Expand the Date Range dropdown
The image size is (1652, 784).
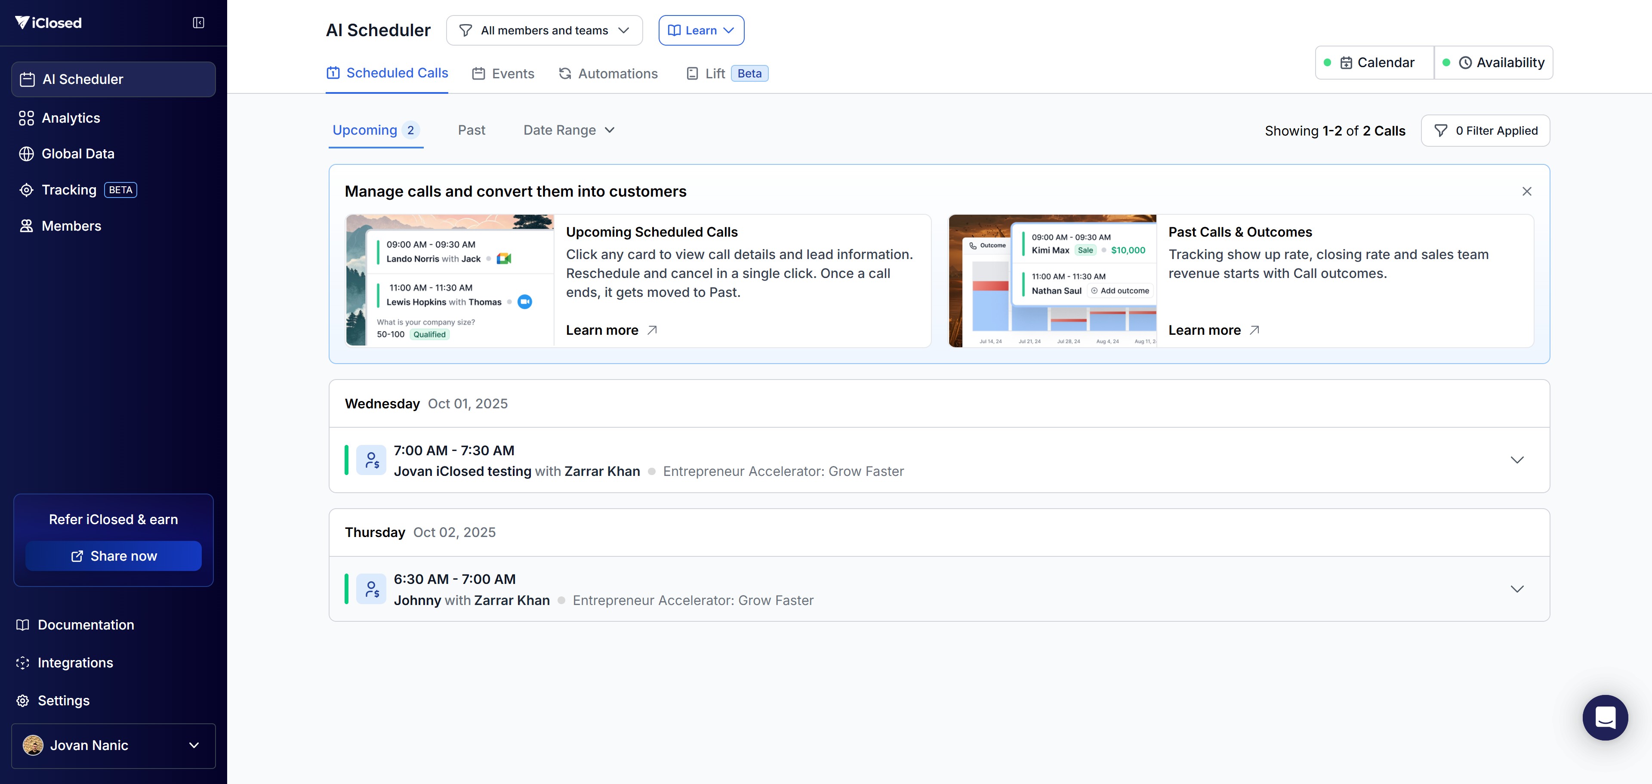click(569, 130)
